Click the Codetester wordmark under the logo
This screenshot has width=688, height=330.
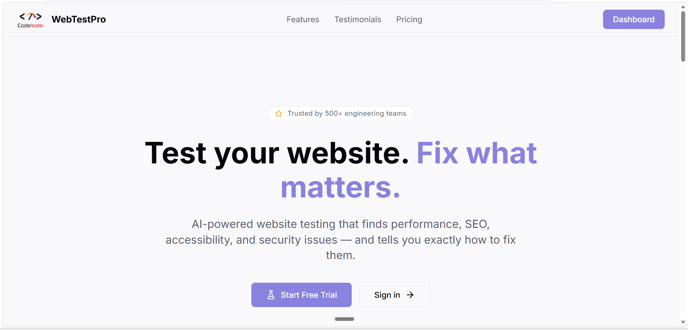(x=30, y=26)
